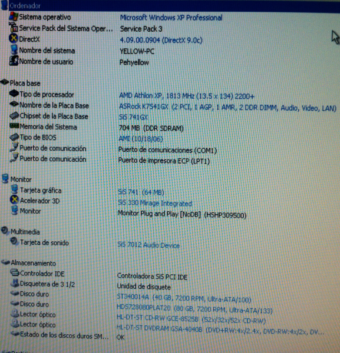This screenshot has width=340, height=353.
Task: Click the Controlador IDE icon
Action: (x=15, y=273)
